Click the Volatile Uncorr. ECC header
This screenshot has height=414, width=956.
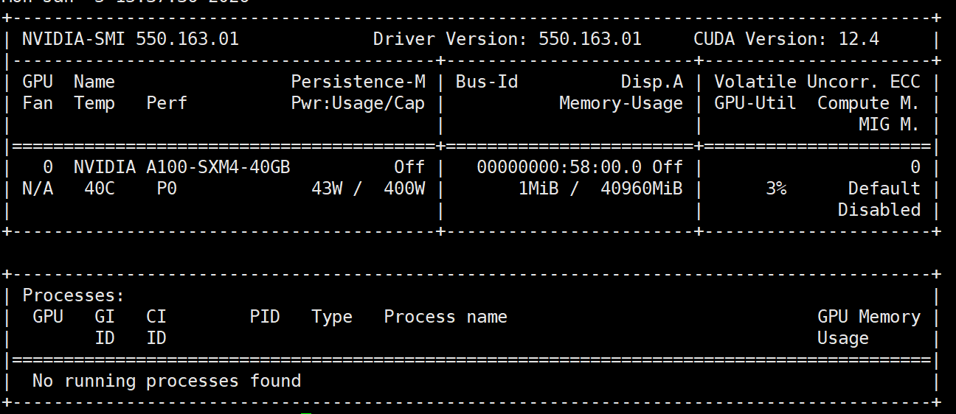[817, 82]
